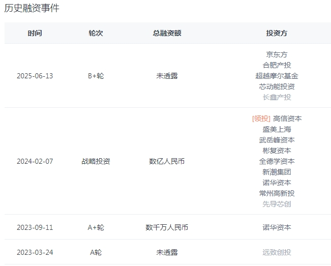
Task: Click investor 常州高新投
Action: pyautogui.click(x=277, y=193)
